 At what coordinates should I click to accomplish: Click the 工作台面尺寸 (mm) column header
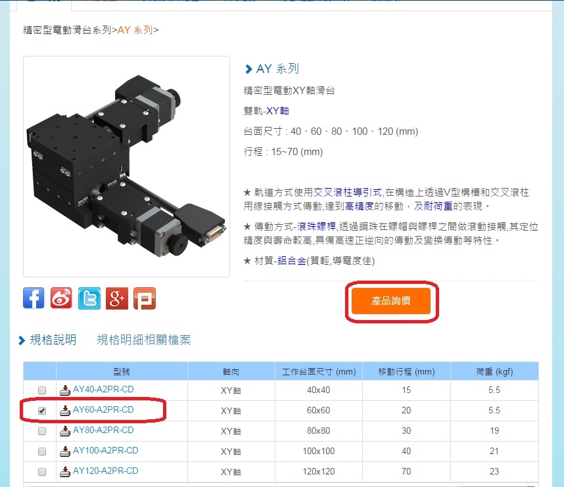(319, 371)
